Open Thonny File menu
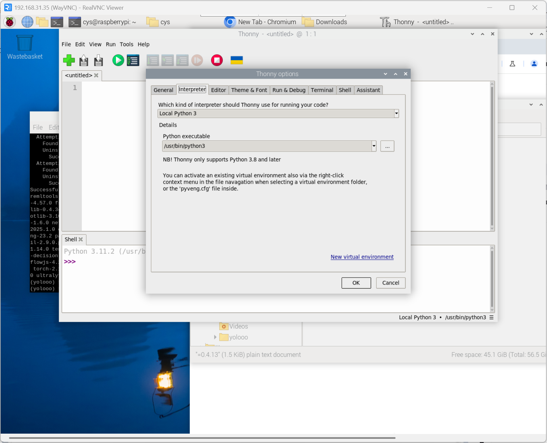Viewport: 547px width, 443px height. pos(66,44)
